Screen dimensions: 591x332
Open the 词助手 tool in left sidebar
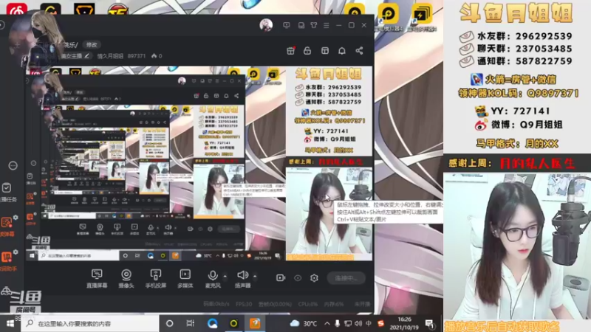7,261
